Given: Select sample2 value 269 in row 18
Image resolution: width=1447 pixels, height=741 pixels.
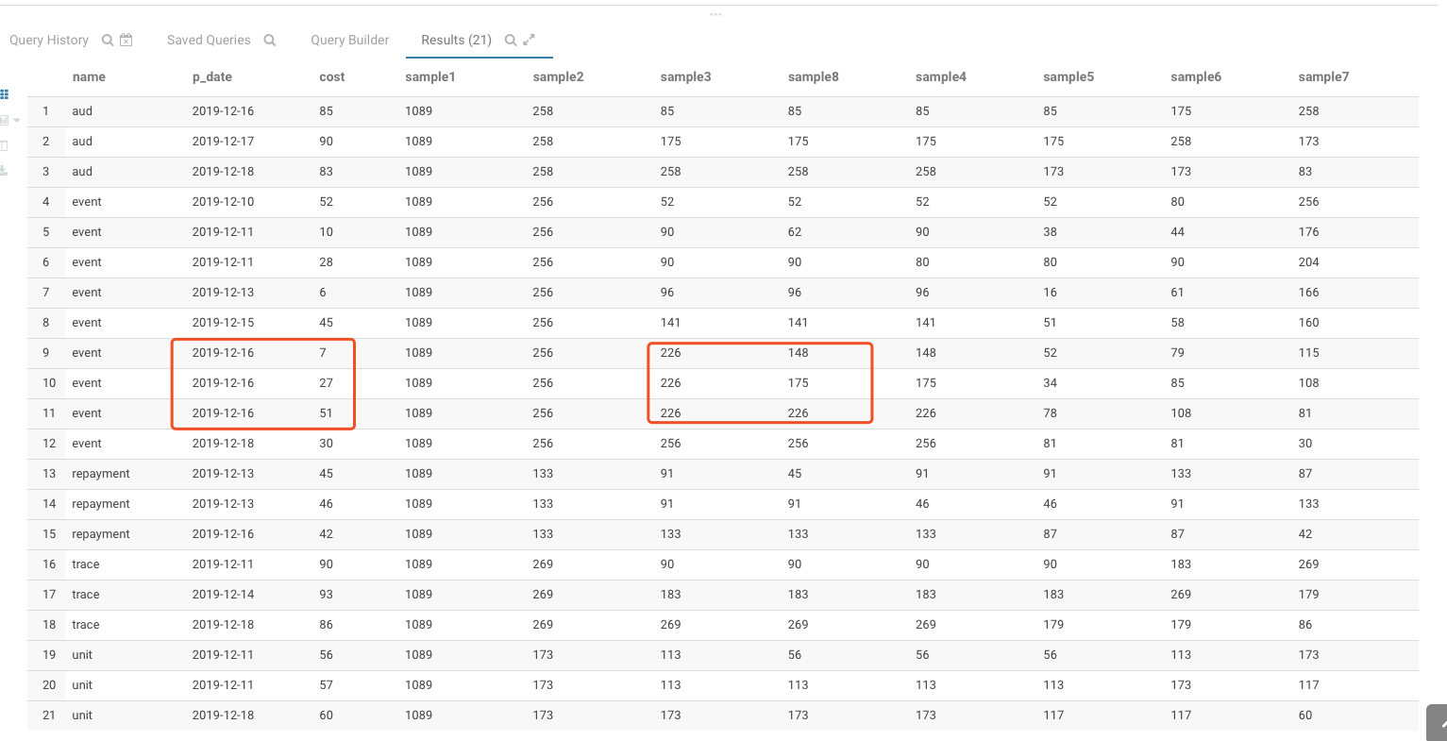Looking at the screenshot, I should [x=543, y=624].
